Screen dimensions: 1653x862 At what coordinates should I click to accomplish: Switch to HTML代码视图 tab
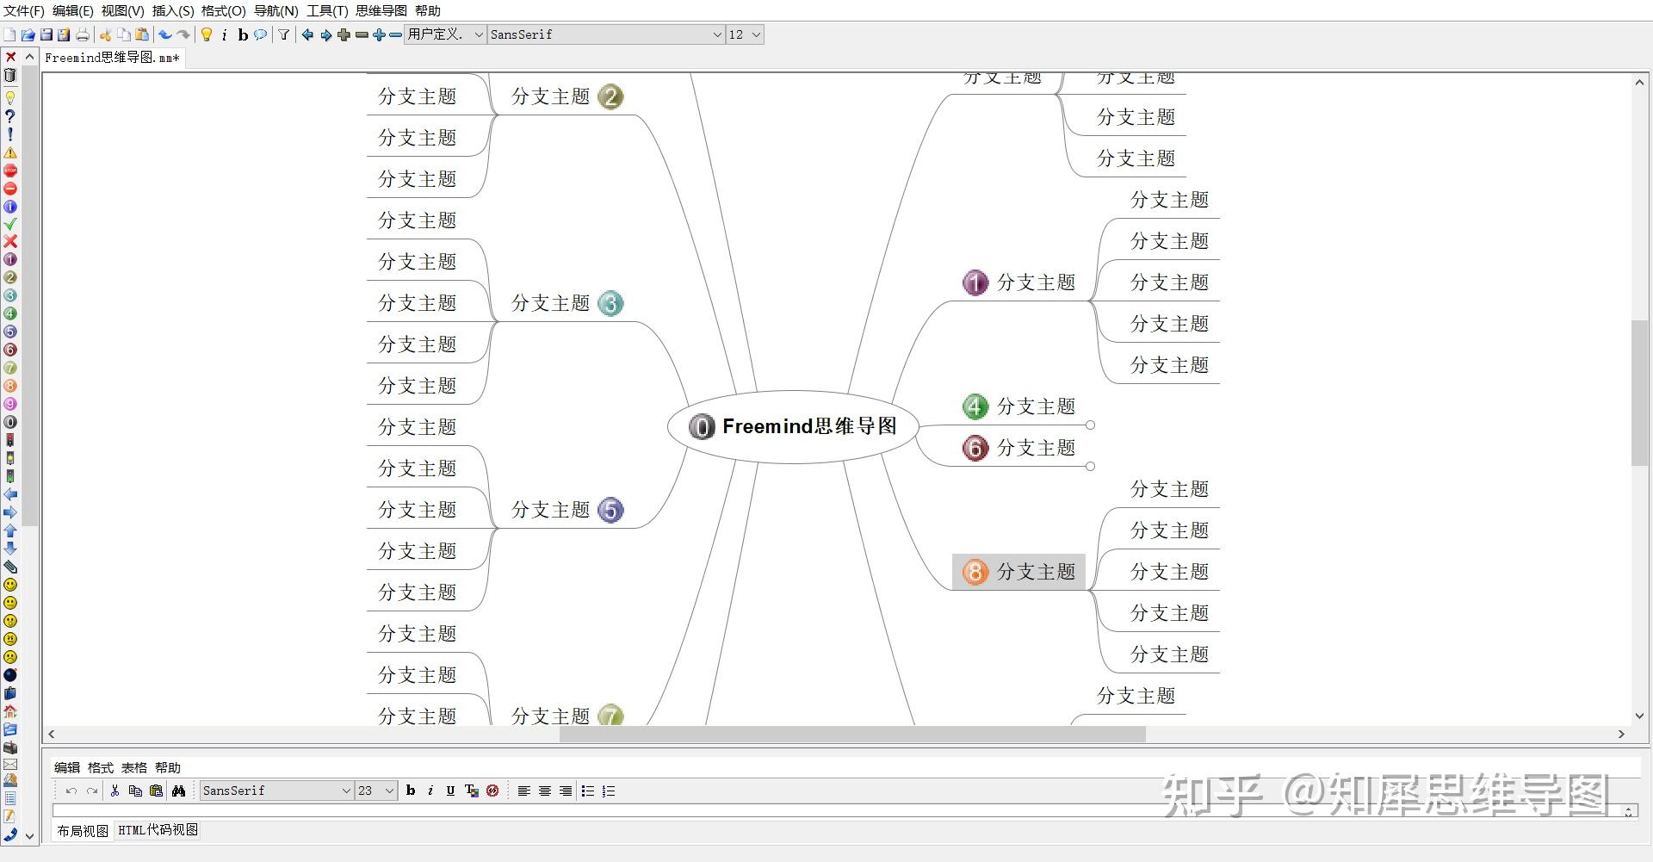click(x=158, y=830)
